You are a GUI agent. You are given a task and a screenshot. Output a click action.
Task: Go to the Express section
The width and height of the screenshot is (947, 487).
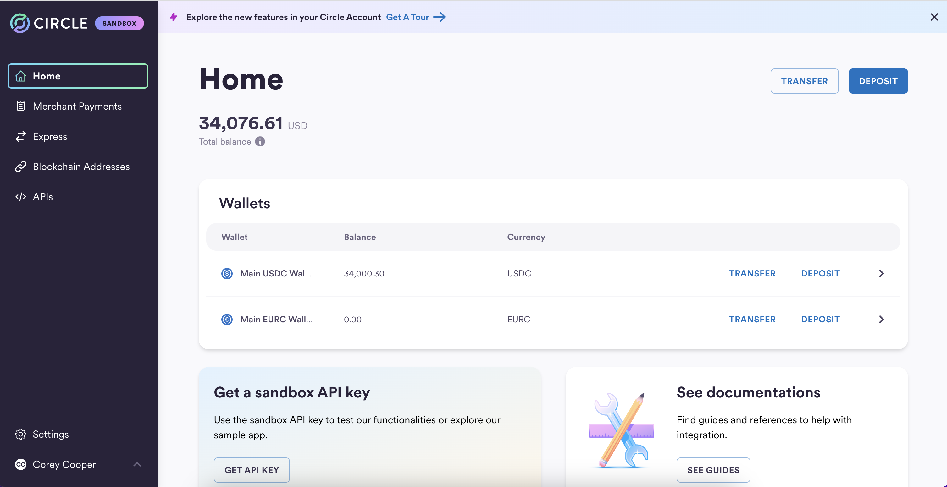(x=78, y=136)
